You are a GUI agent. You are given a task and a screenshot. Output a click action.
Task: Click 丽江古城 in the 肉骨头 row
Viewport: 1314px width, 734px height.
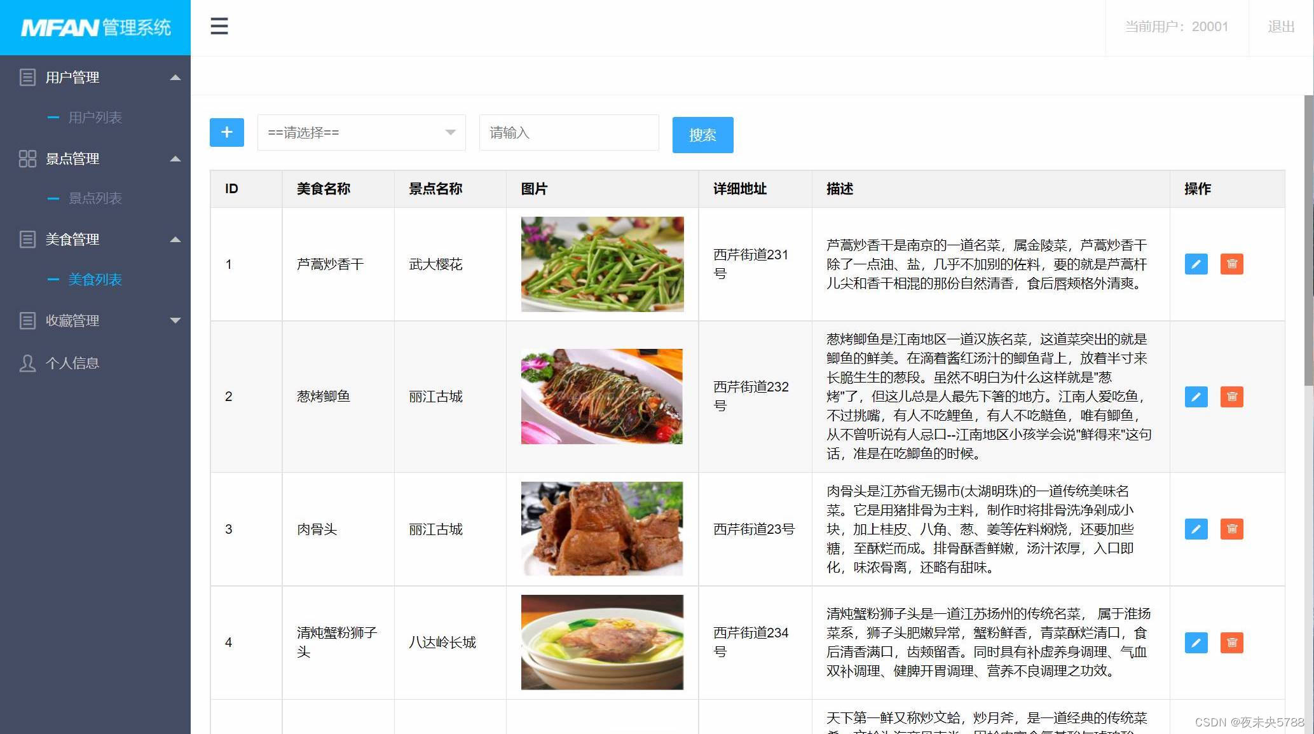(435, 529)
